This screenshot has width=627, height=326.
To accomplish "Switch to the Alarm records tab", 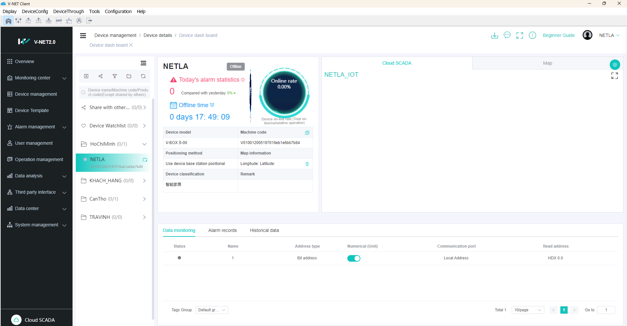I will tap(222, 230).
